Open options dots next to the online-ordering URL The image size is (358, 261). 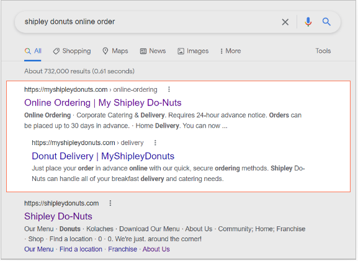[x=169, y=89]
